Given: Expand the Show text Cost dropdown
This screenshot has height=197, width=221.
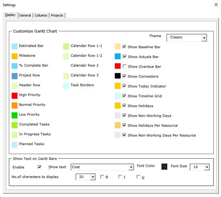Looking at the screenshot, I should point(131,167).
